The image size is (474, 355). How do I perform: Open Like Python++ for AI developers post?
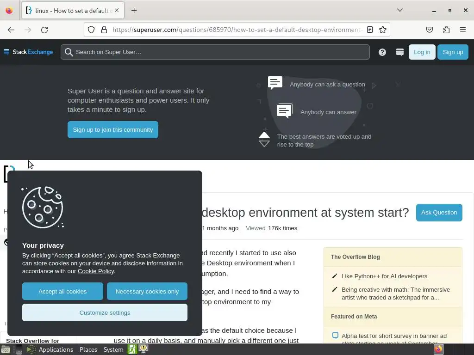[384, 276]
